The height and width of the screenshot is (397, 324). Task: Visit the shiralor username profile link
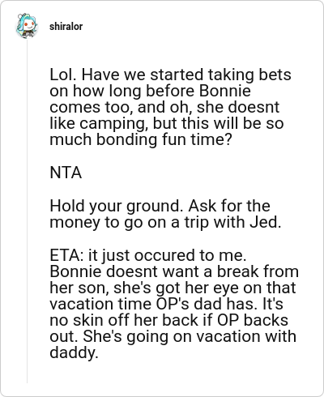point(66,27)
